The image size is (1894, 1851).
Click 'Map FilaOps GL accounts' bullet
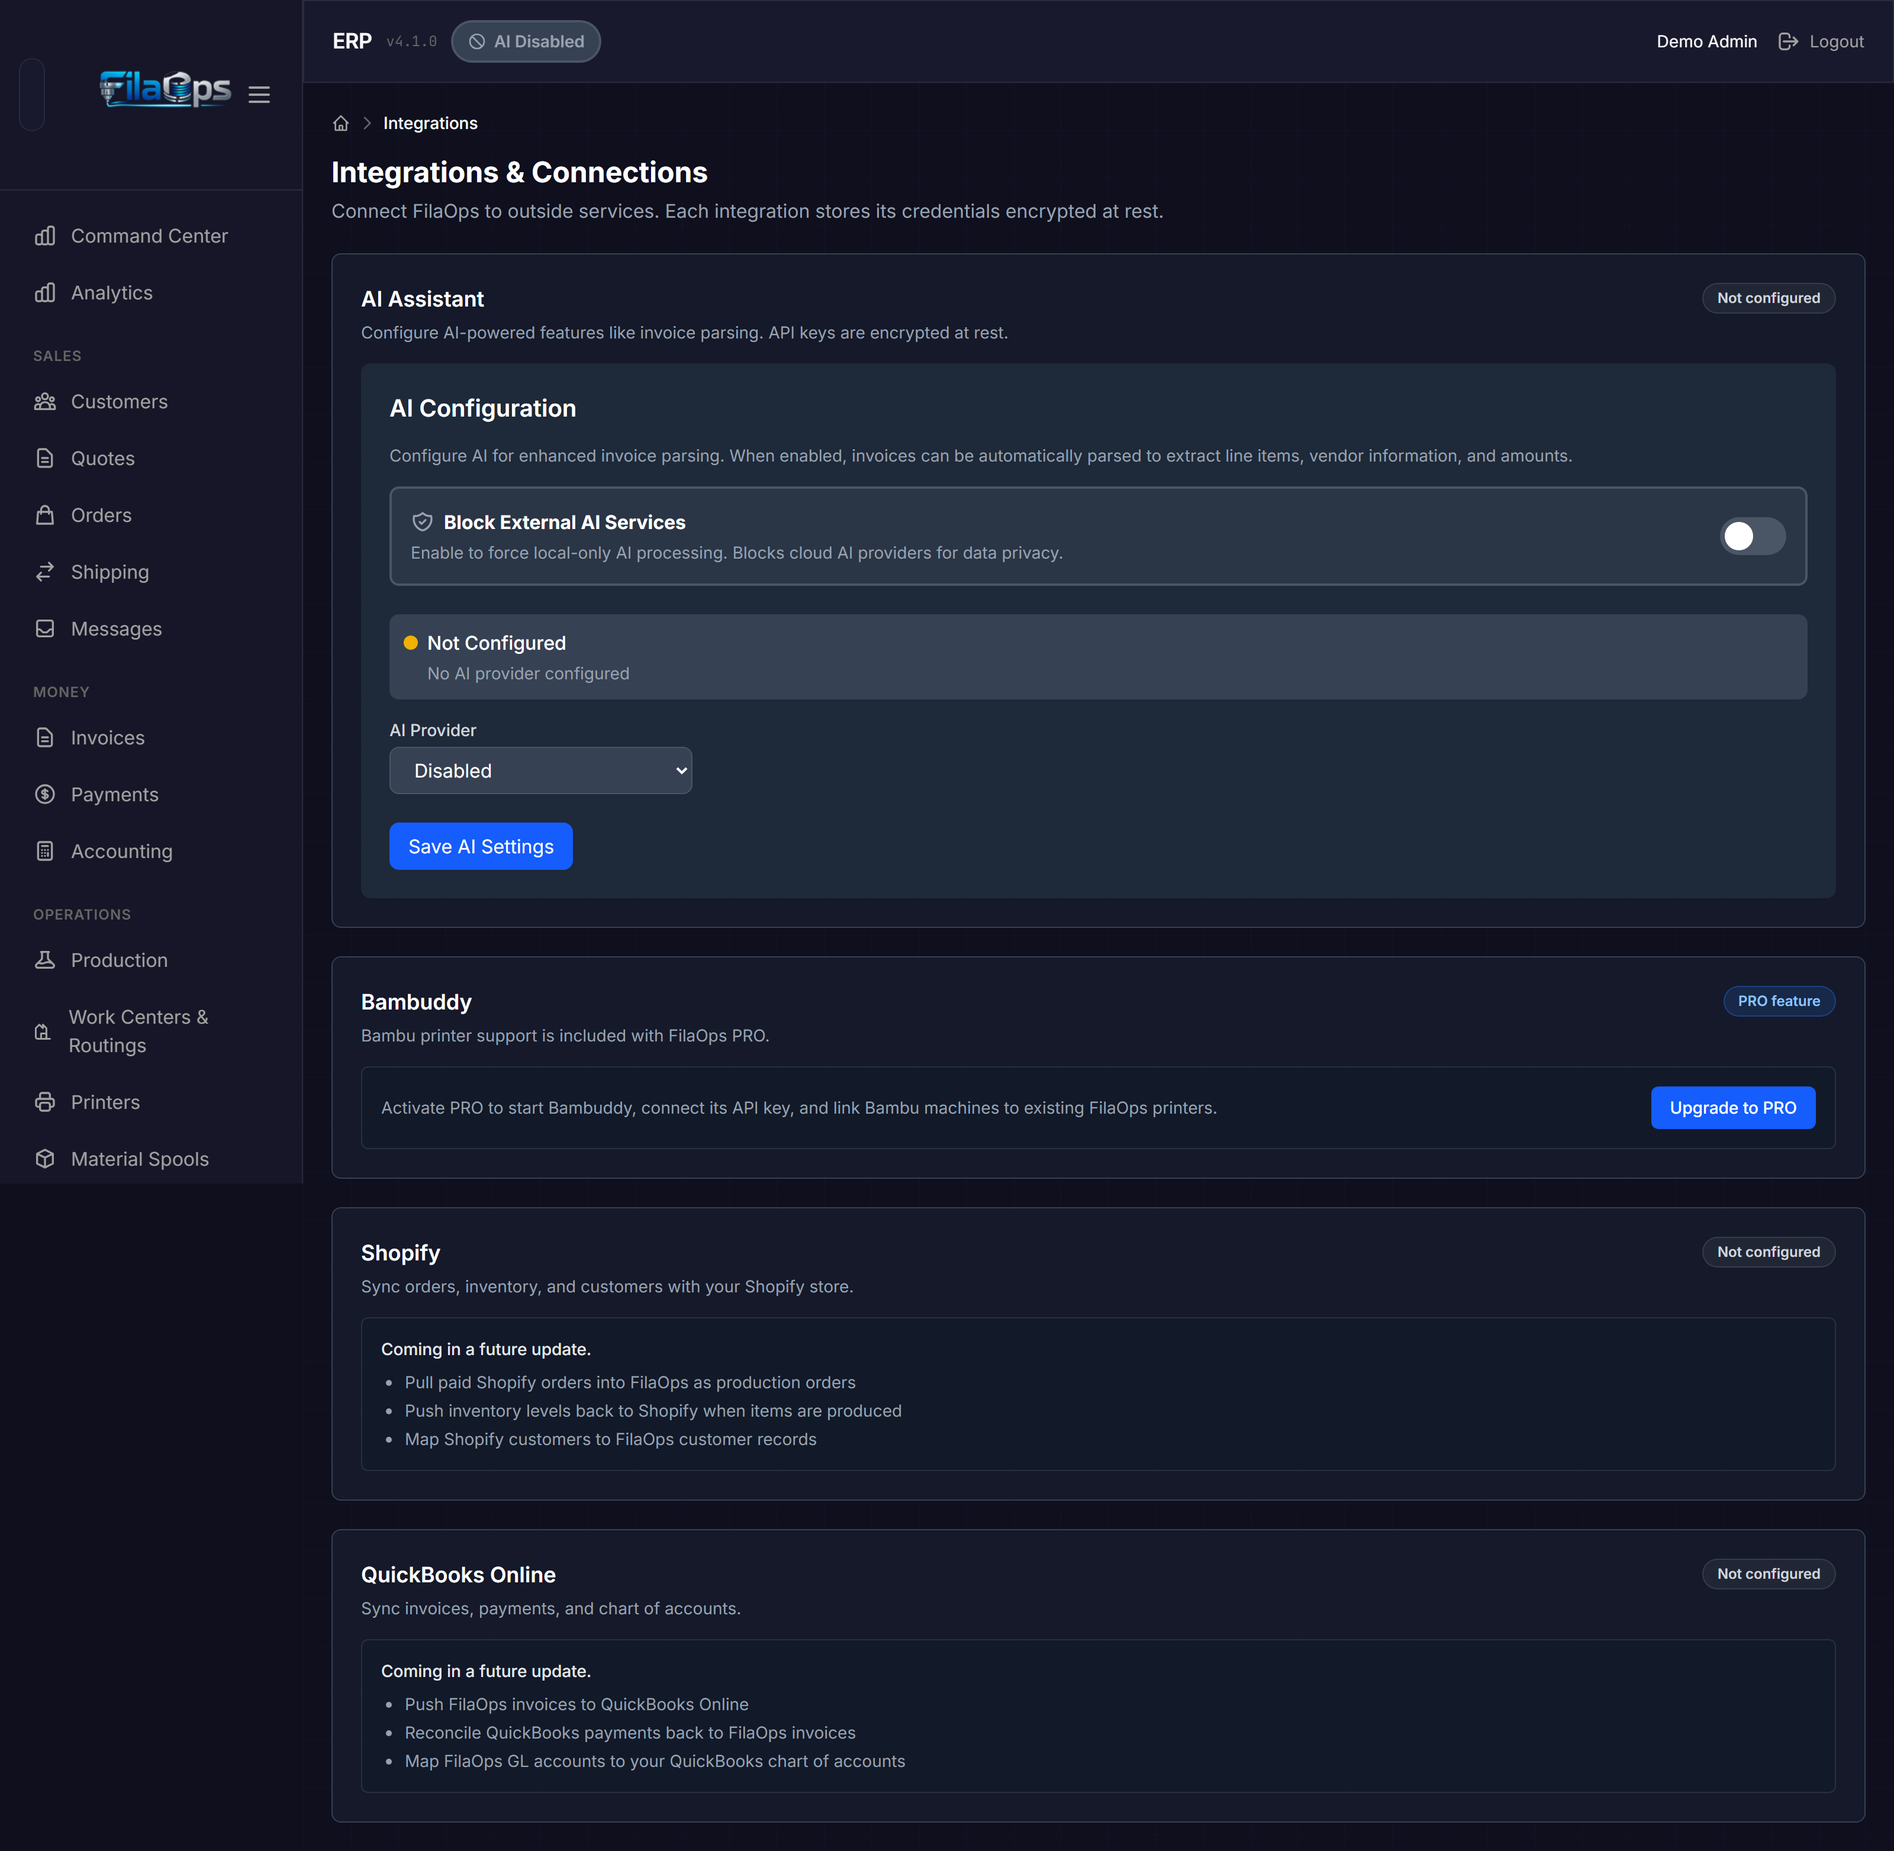pos(655,1760)
